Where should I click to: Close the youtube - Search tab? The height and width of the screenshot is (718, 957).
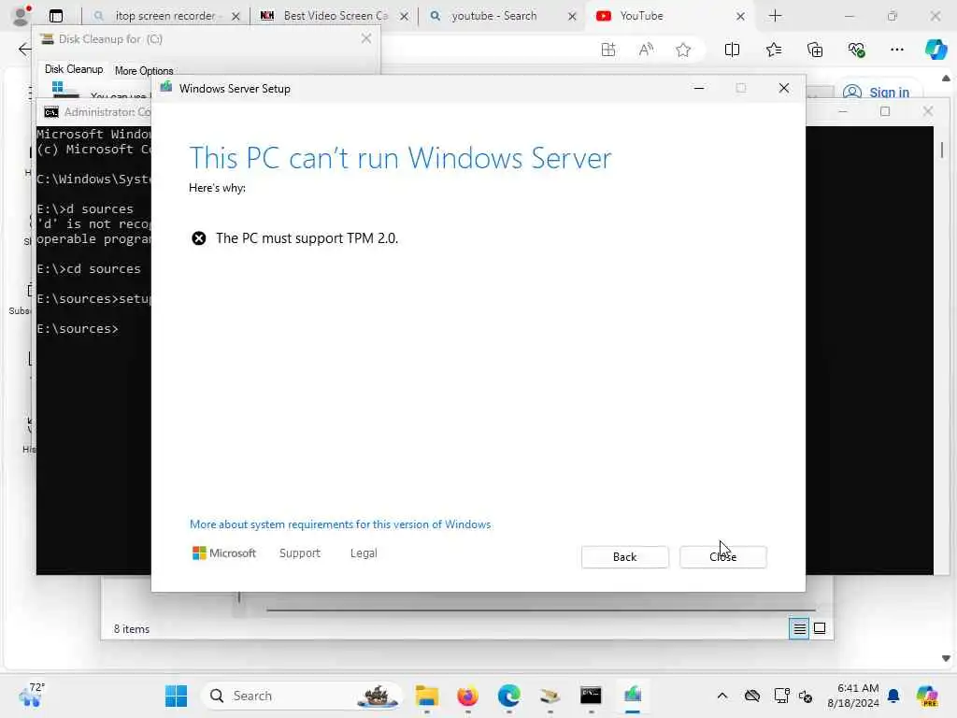(x=572, y=17)
